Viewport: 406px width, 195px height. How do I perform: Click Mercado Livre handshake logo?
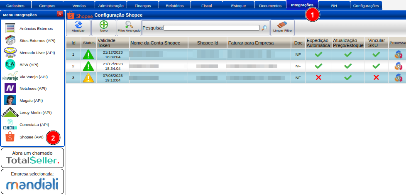pos(10,53)
